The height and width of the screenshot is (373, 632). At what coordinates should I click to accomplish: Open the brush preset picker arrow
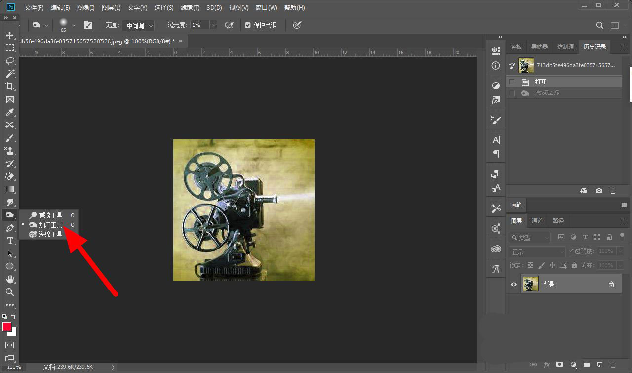coord(74,25)
